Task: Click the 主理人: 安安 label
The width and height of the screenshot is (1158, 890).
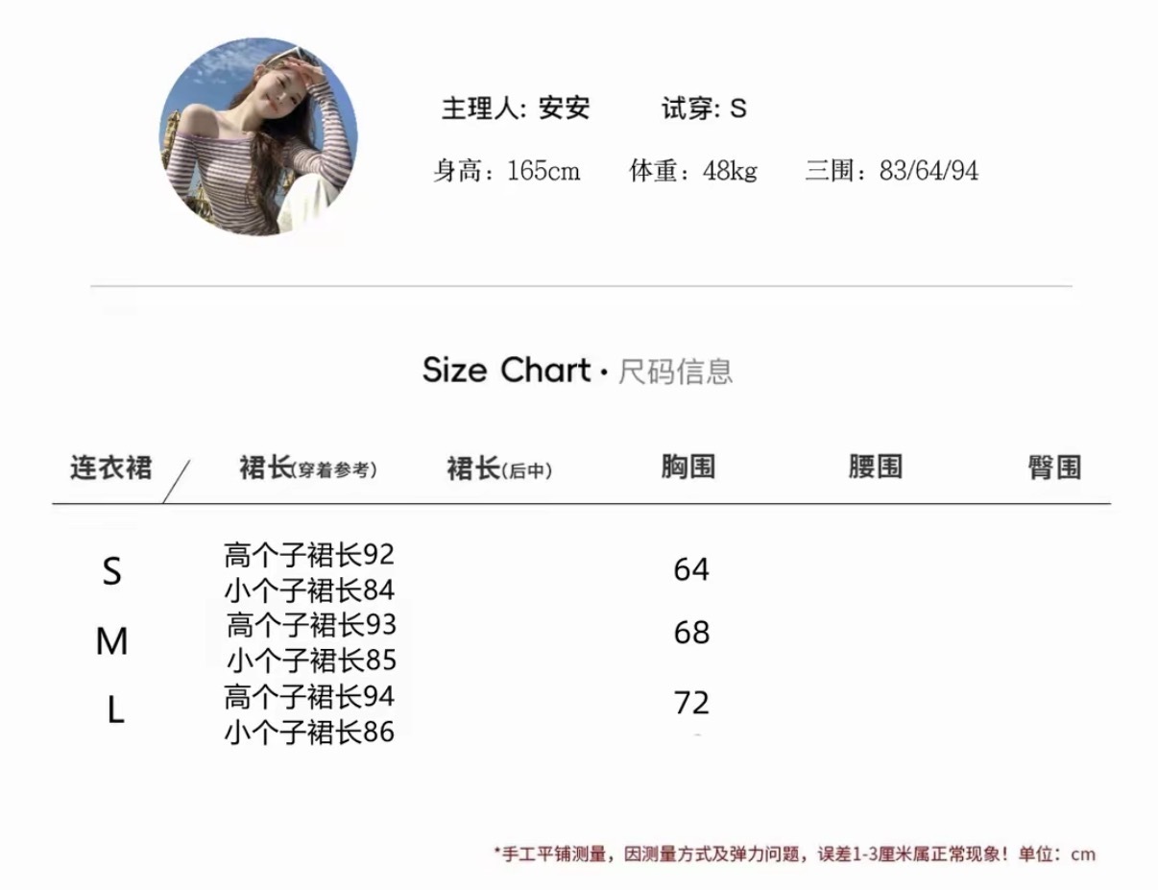Action: [x=516, y=108]
